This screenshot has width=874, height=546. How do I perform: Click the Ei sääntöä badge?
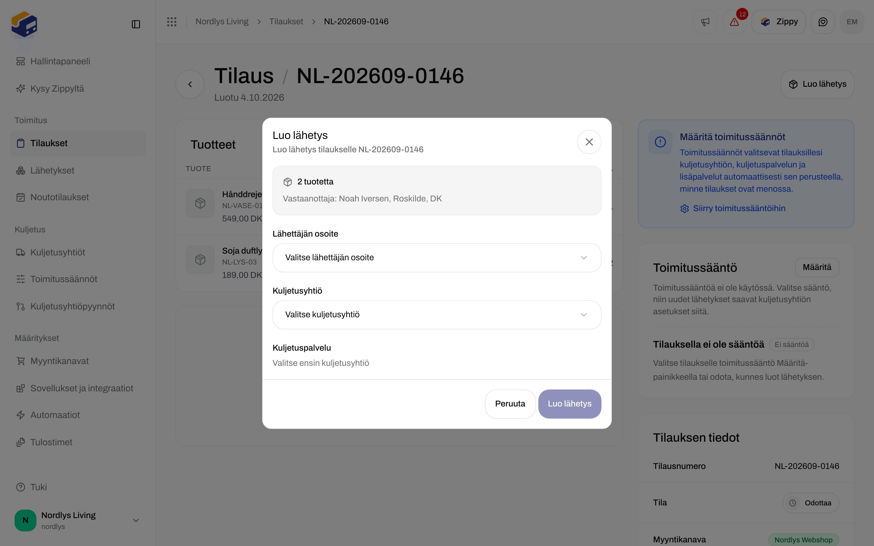point(791,345)
